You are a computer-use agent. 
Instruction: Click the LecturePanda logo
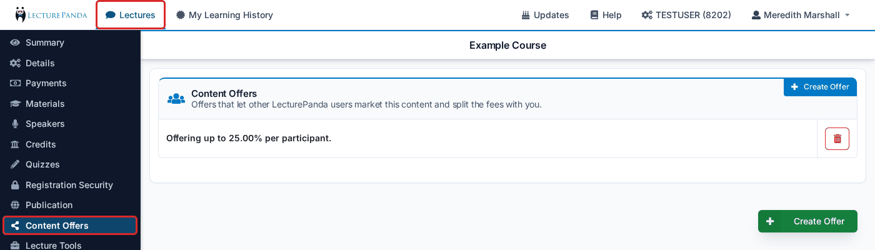pos(51,15)
